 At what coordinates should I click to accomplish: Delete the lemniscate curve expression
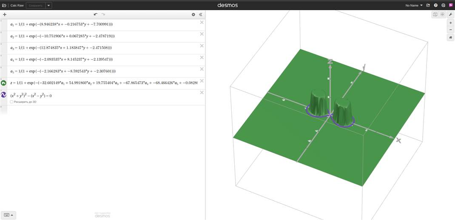click(202, 92)
